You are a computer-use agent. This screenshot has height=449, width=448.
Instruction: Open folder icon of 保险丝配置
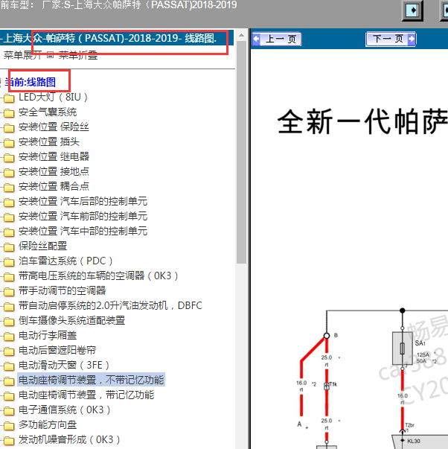pos(9,247)
